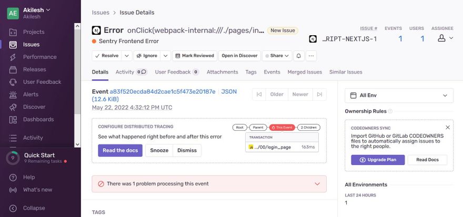Click the Upgrade Plan button
The image size is (463, 217).
pos(378,160)
